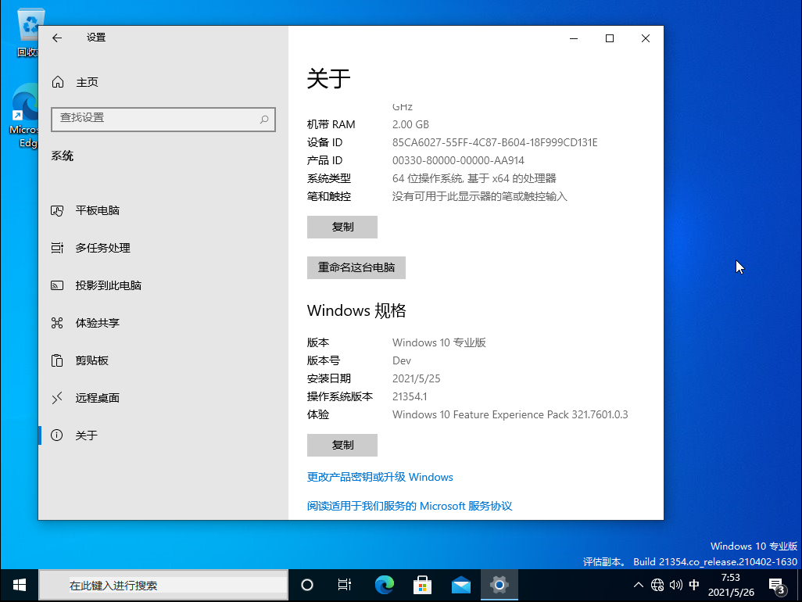Click the 中 language indicator in the tray
Image resolution: width=802 pixels, height=602 pixels.
tap(694, 584)
